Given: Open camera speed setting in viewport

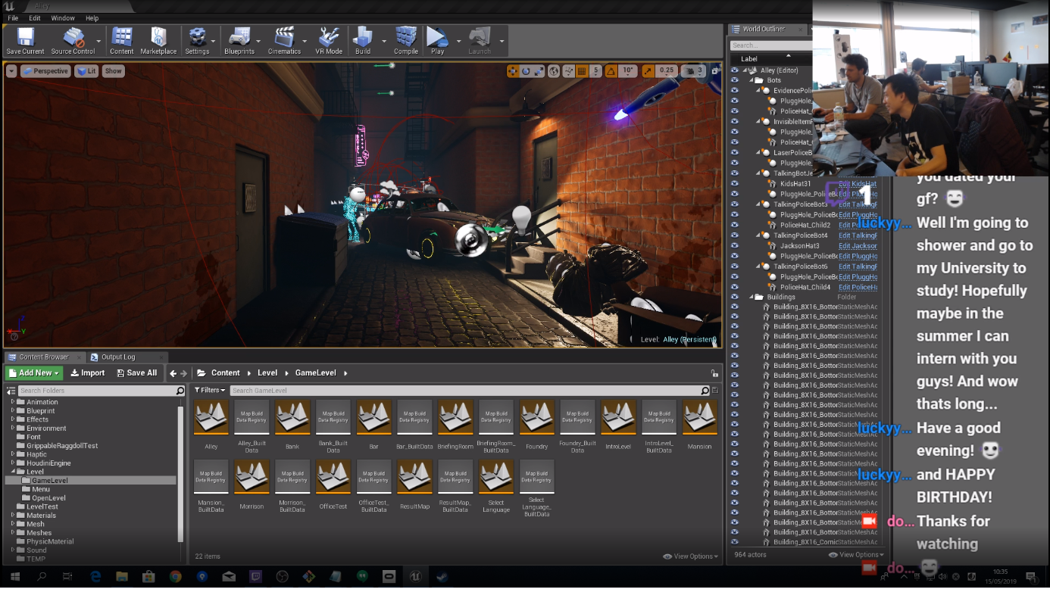Looking at the screenshot, I should coord(692,71).
